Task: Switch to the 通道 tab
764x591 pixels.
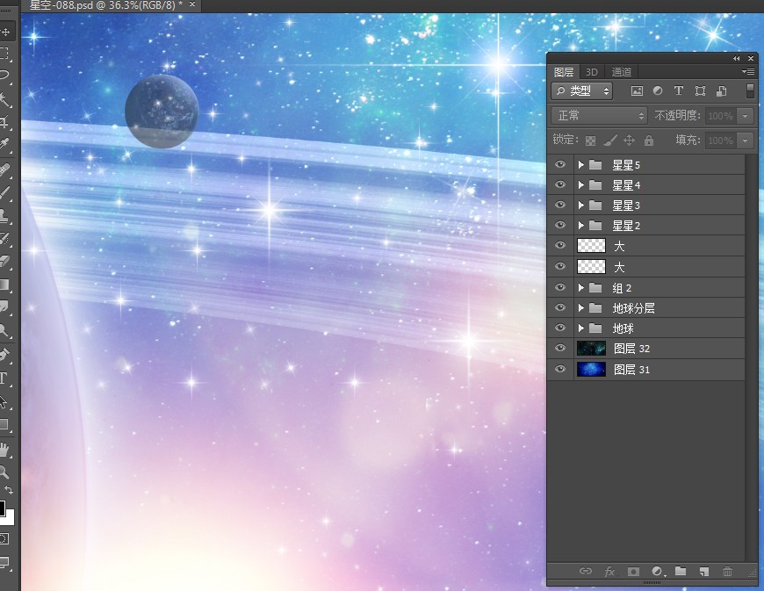Action: (x=621, y=72)
